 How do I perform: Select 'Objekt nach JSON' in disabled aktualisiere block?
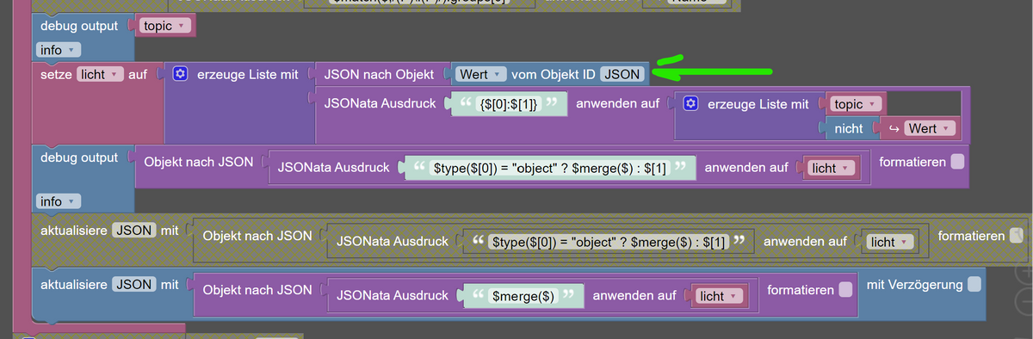257,236
